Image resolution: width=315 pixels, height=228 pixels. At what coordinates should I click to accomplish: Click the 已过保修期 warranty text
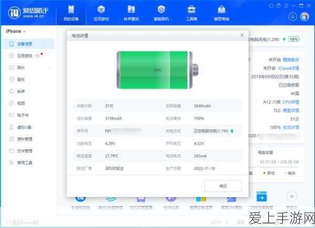pyautogui.click(x=289, y=85)
